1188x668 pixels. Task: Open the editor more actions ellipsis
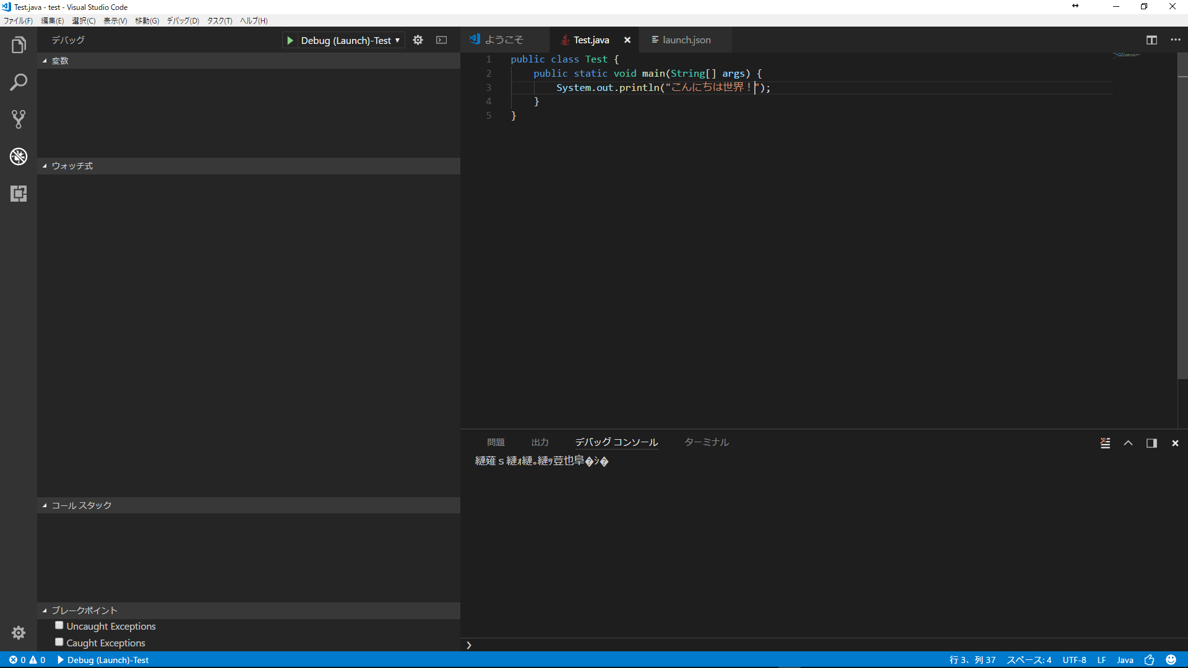coord(1176,40)
